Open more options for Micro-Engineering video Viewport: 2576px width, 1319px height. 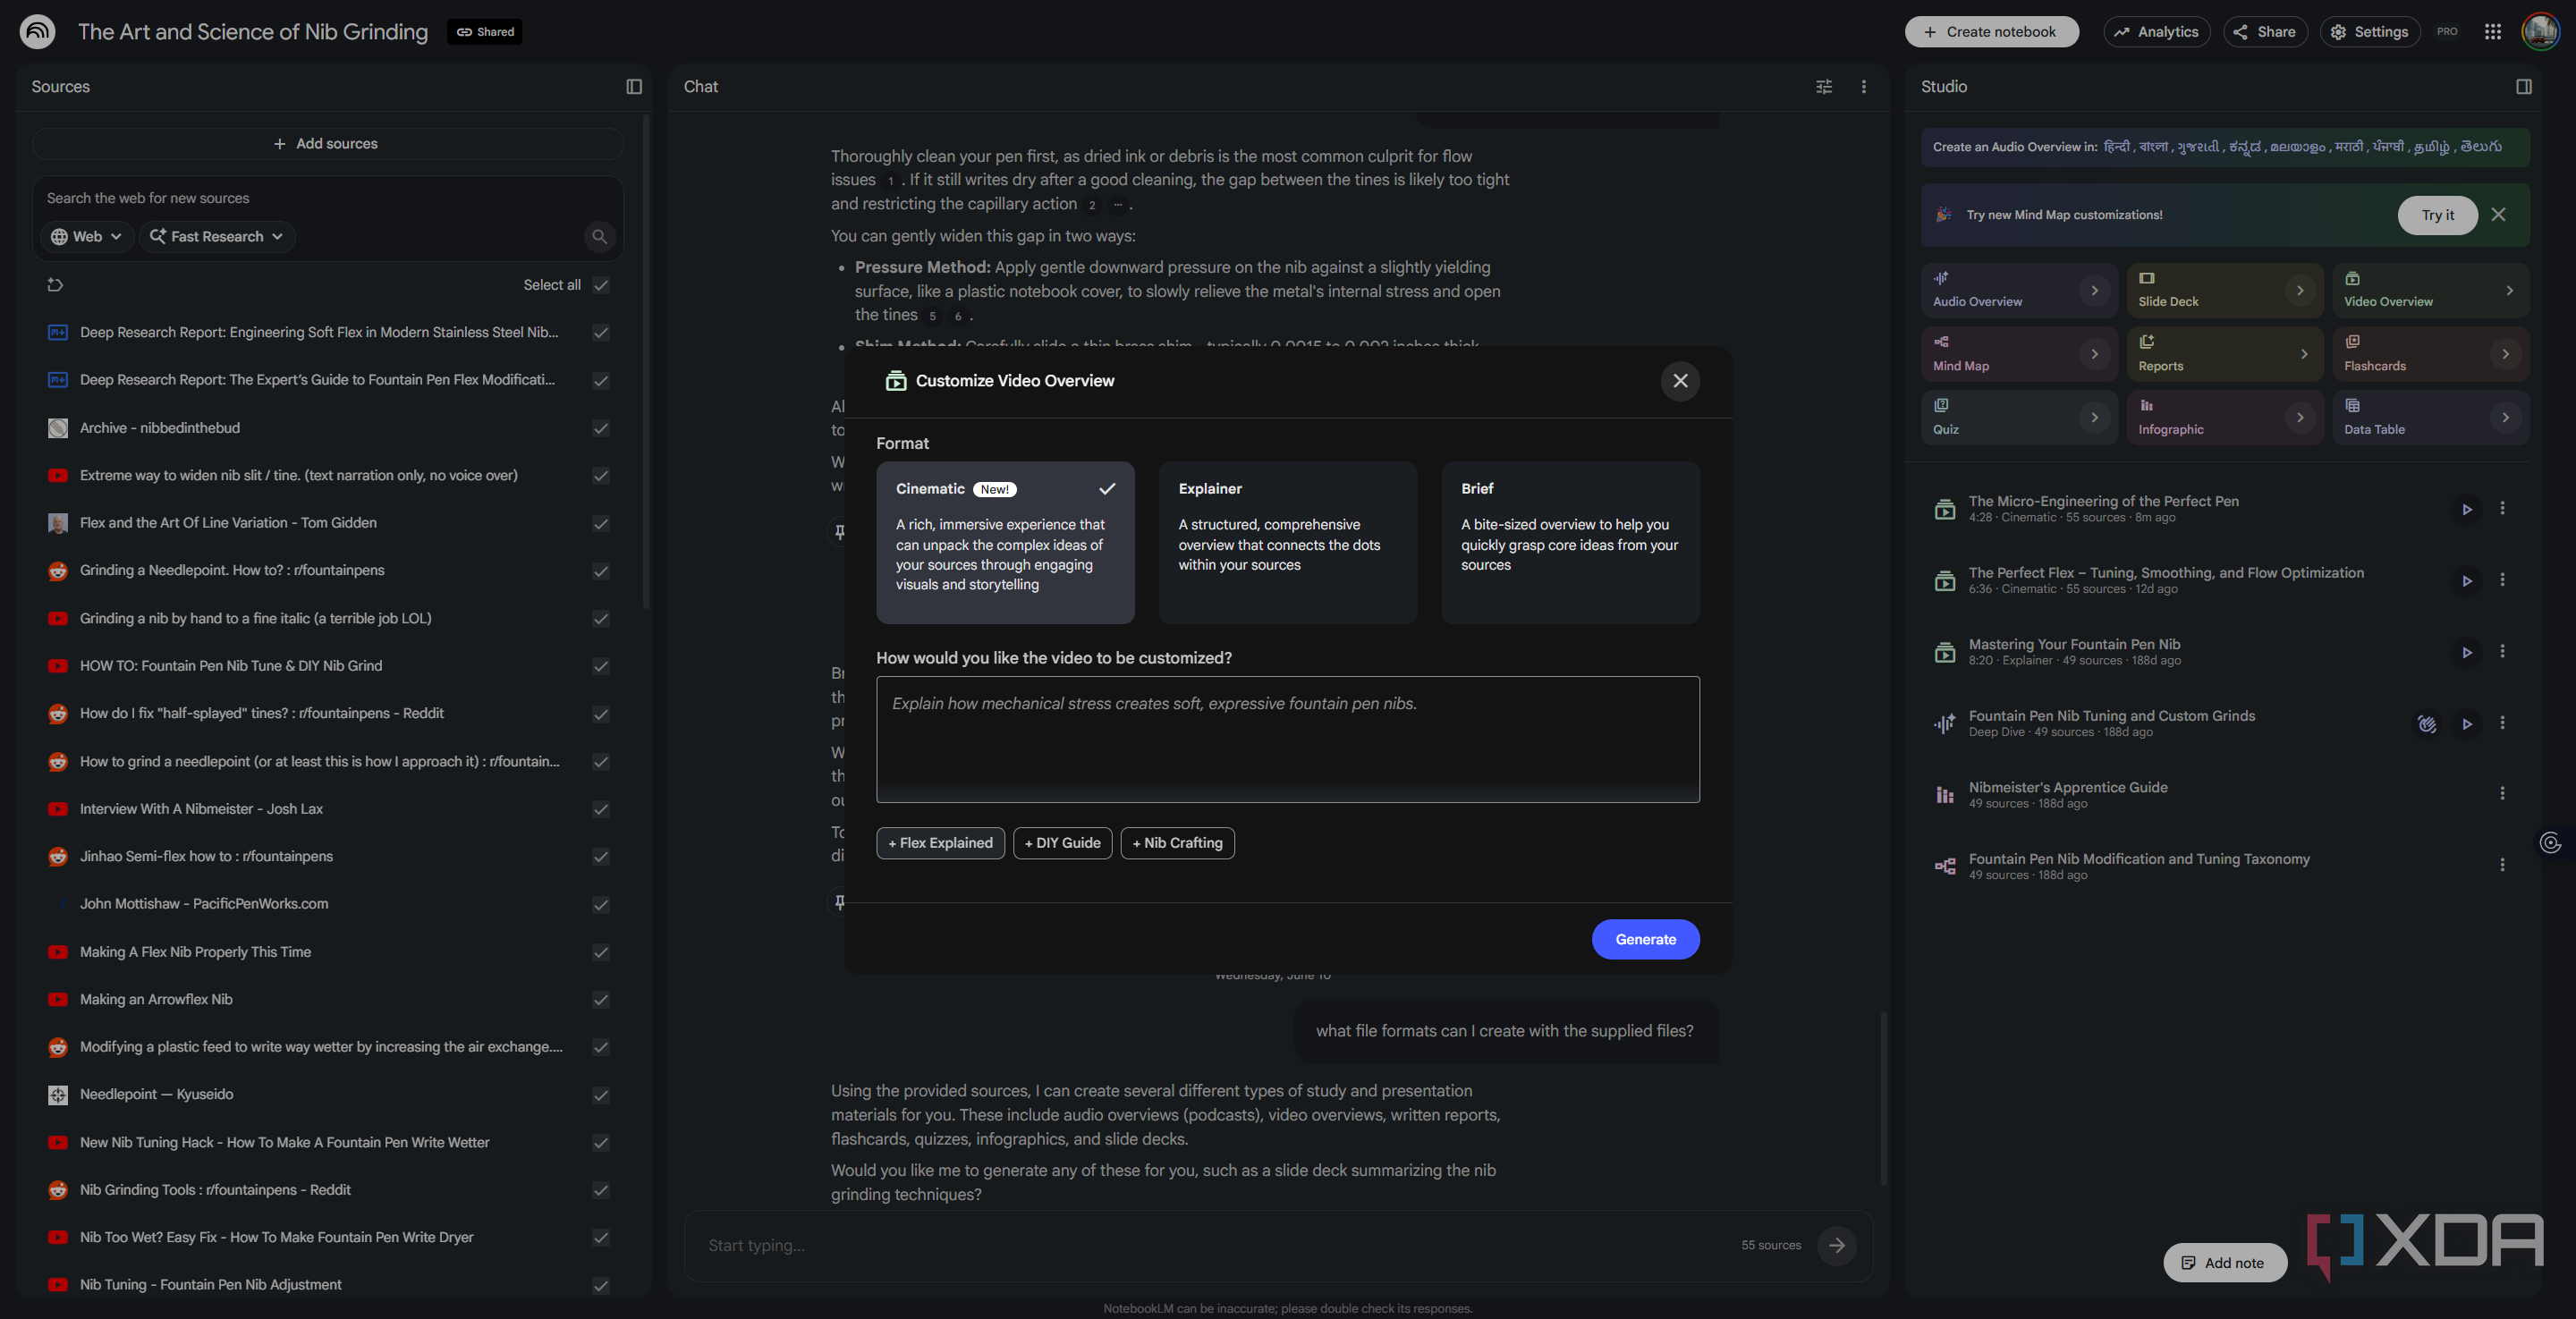(2502, 509)
